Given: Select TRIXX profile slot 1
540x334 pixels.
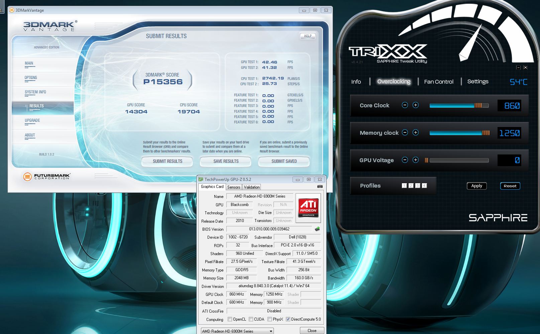Looking at the screenshot, I should pyautogui.click(x=404, y=186).
